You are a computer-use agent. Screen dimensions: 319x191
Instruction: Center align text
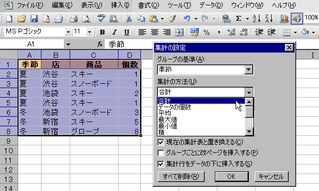155,32
